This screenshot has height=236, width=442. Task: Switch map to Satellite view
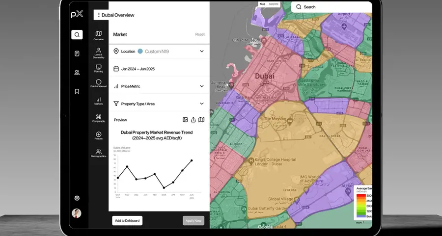(274, 4)
